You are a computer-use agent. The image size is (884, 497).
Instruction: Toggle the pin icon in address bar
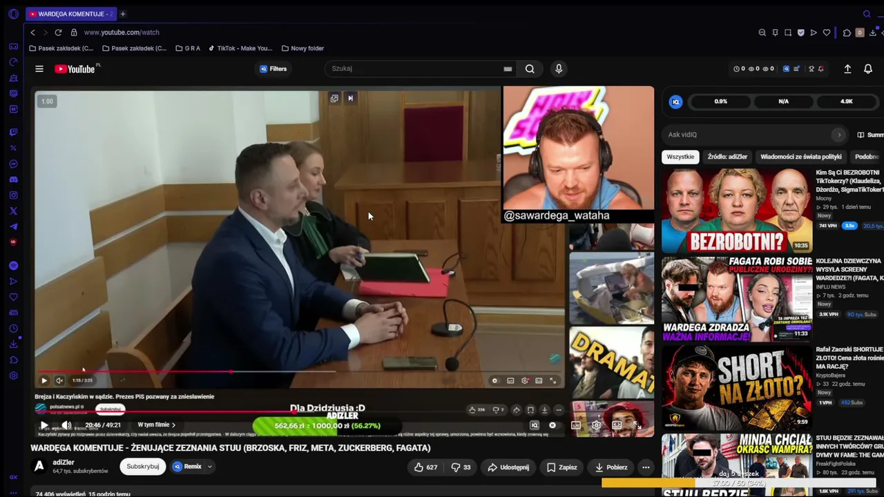tap(775, 32)
